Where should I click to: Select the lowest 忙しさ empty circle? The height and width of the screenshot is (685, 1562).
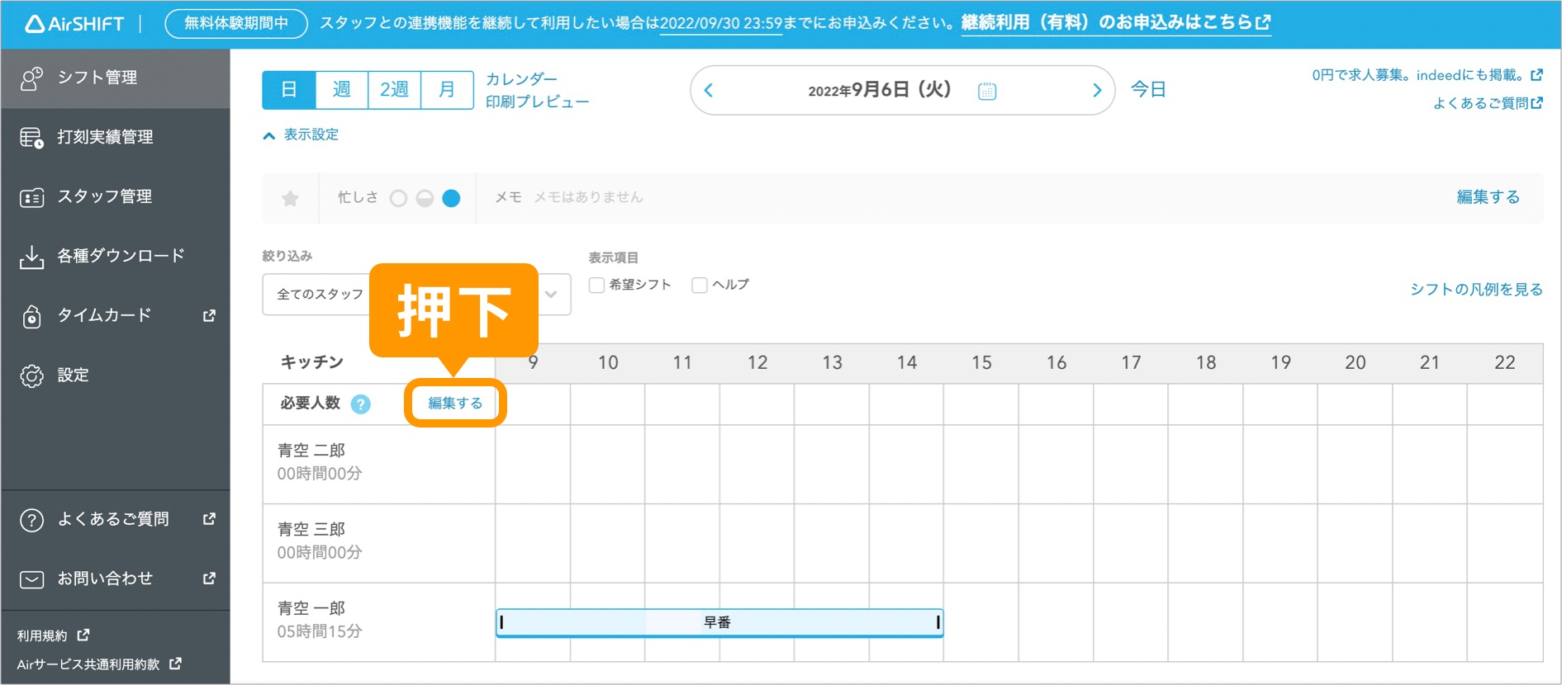coord(398,198)
